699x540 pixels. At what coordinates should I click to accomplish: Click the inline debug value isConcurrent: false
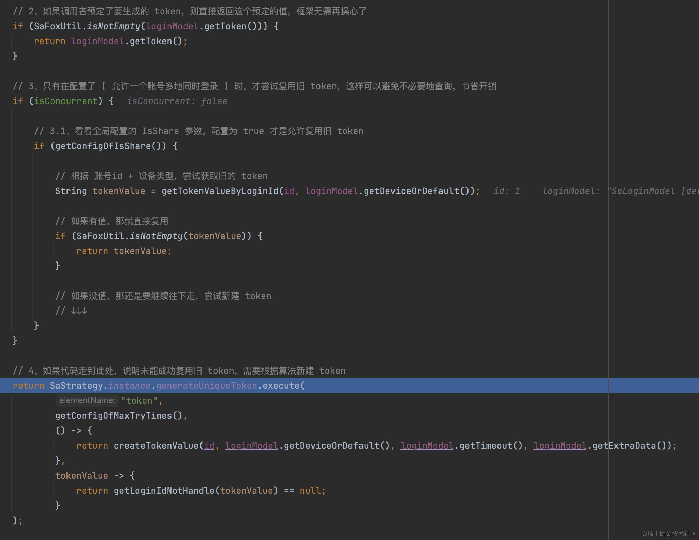pyautogui.click(x=177, y=101)
